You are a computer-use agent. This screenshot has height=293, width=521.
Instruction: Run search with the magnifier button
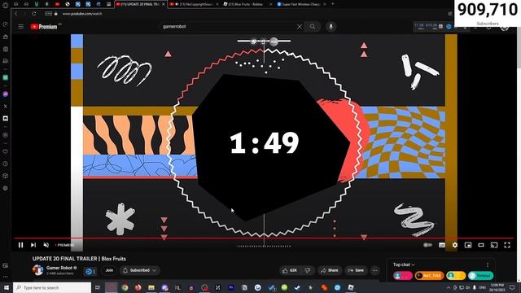coord(313,27)
